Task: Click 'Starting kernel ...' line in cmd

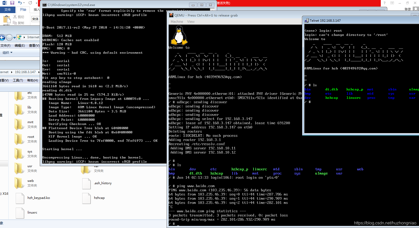Action: 62,149
